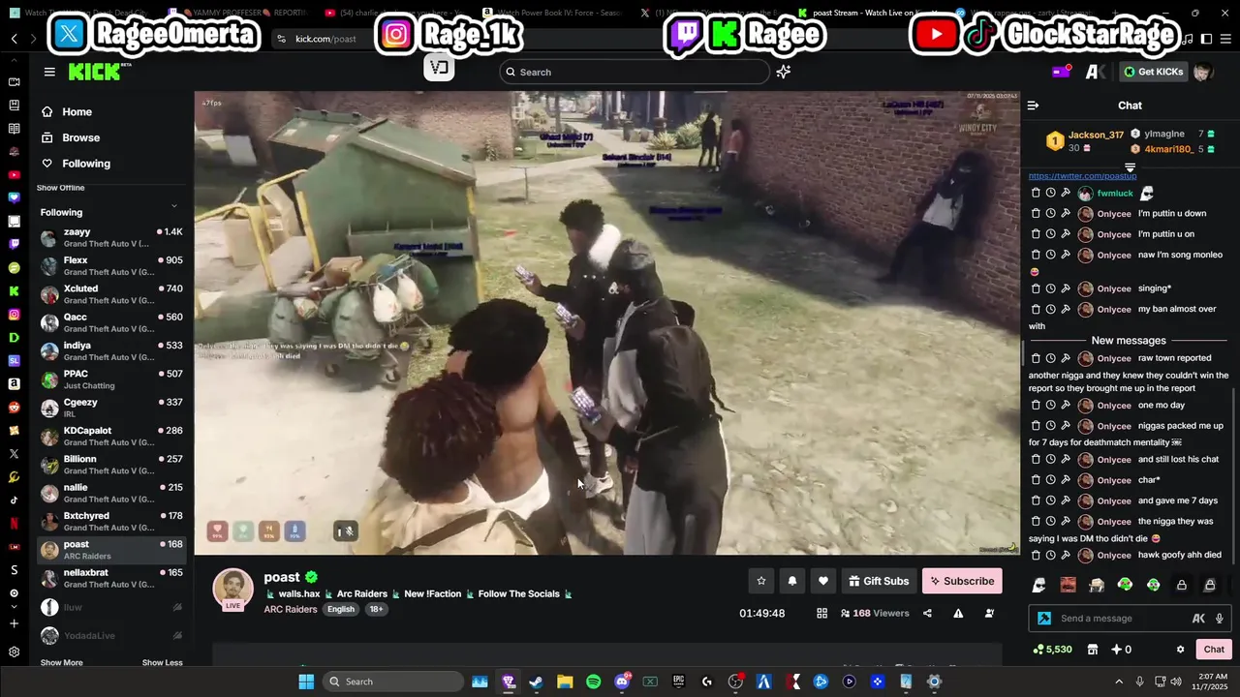Image resolution: width=1240 pixels, height=697 pixels.
Task: Open Spotify from Windows taskbar
Action: pyautogui.click(x=593, y=682)
